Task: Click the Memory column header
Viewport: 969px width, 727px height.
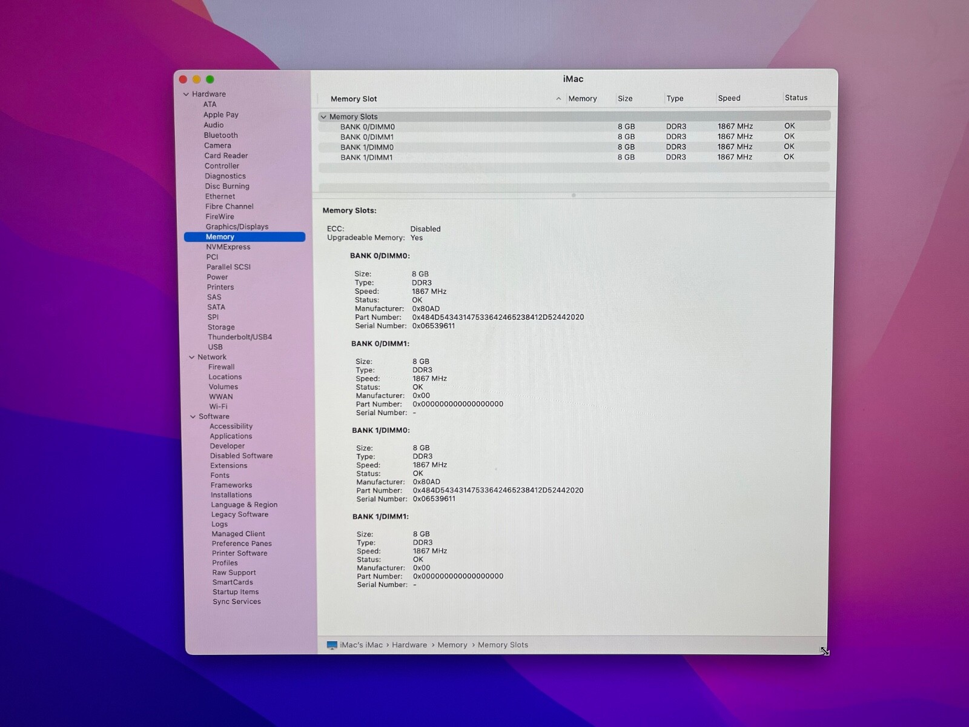Action: coord(583,99)
